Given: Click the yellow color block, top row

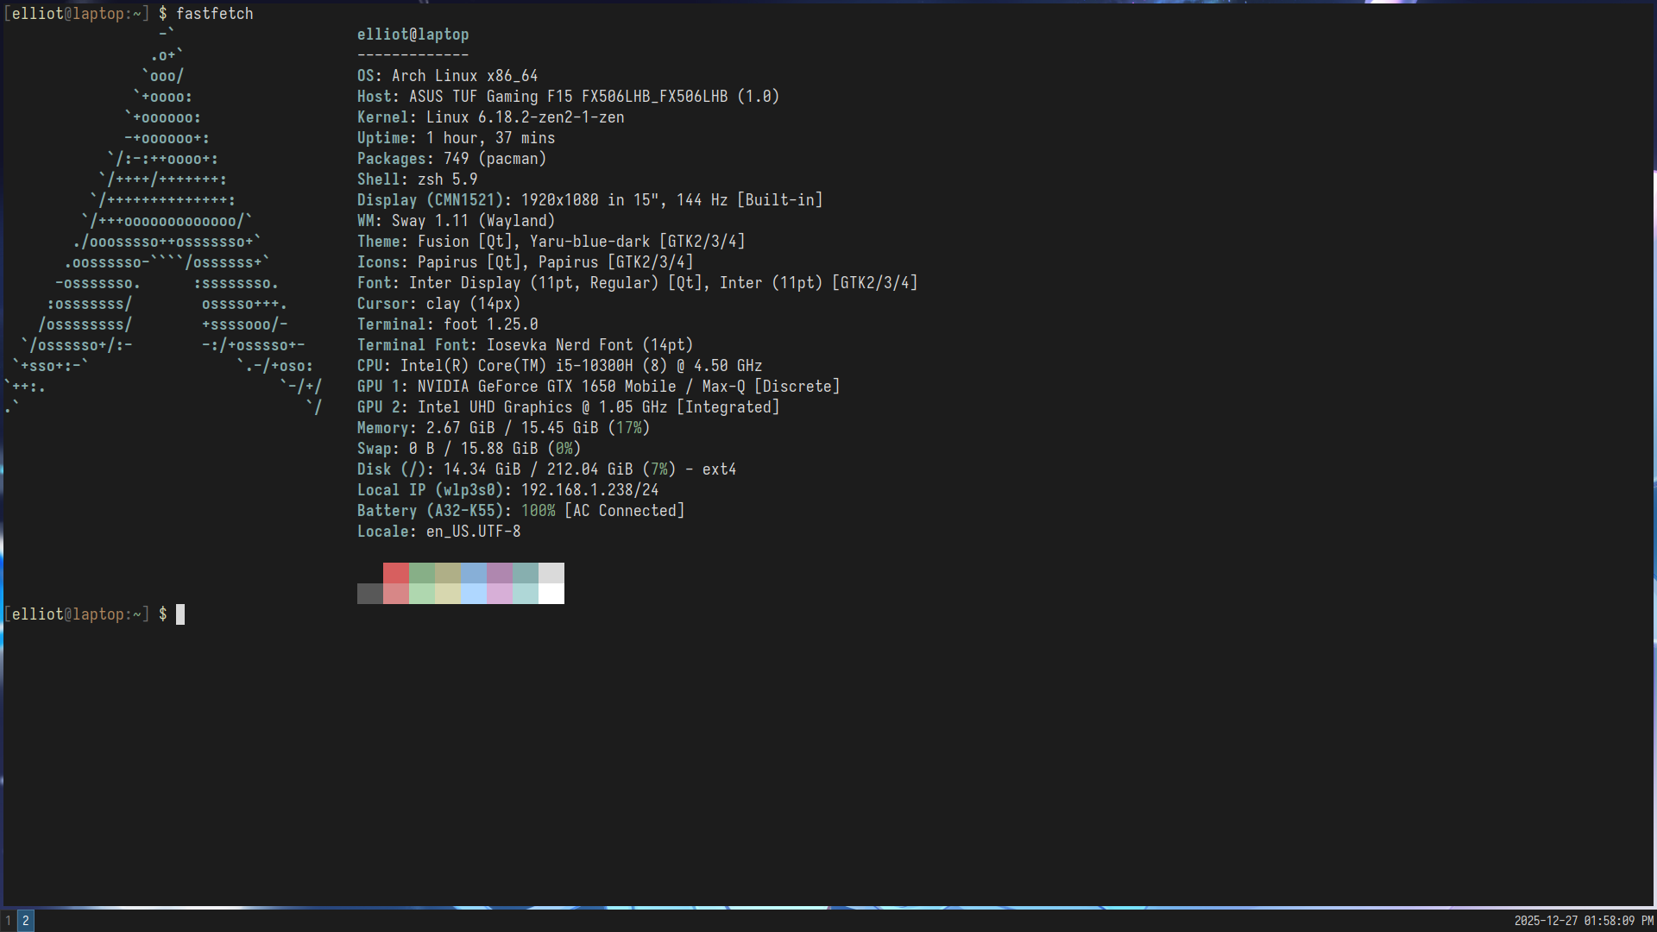Looking at the screenshot, I should point(448,573).
